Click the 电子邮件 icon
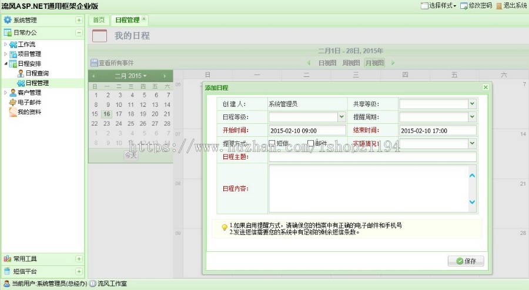 pos(13,102)
